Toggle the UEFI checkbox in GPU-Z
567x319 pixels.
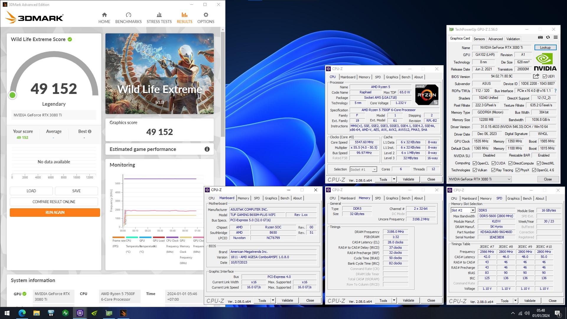tap(545, 77)
